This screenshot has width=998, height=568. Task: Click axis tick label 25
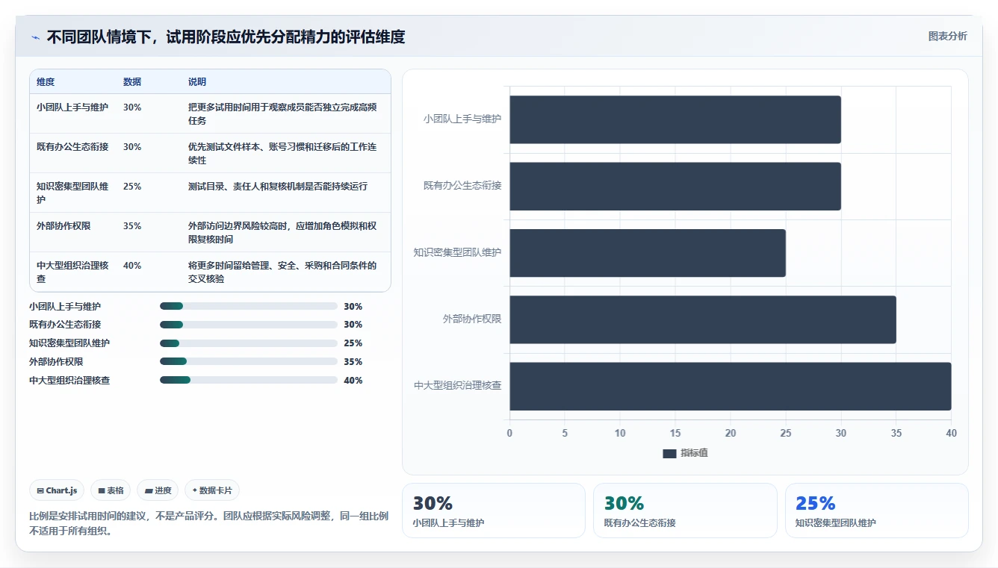[x=786, y=434]
